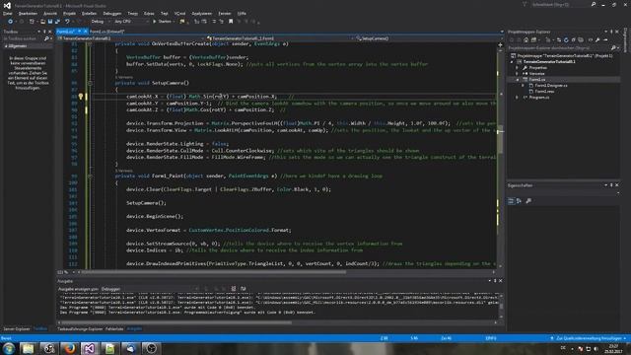
Task: Open the Hilfe menu
Action: tap(242, 13)
